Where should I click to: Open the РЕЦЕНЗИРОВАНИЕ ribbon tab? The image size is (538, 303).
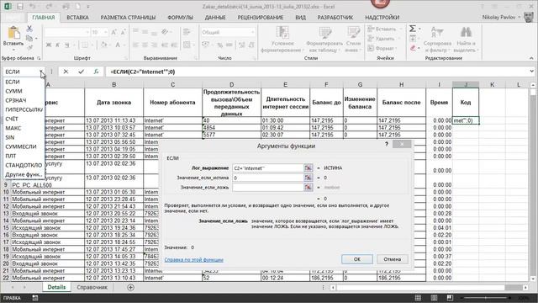(x=261, y=17)
